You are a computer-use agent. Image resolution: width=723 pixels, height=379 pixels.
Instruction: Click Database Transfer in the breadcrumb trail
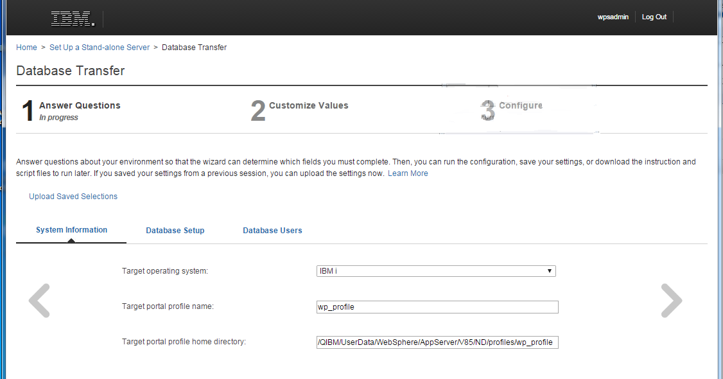tap(194, 48)
